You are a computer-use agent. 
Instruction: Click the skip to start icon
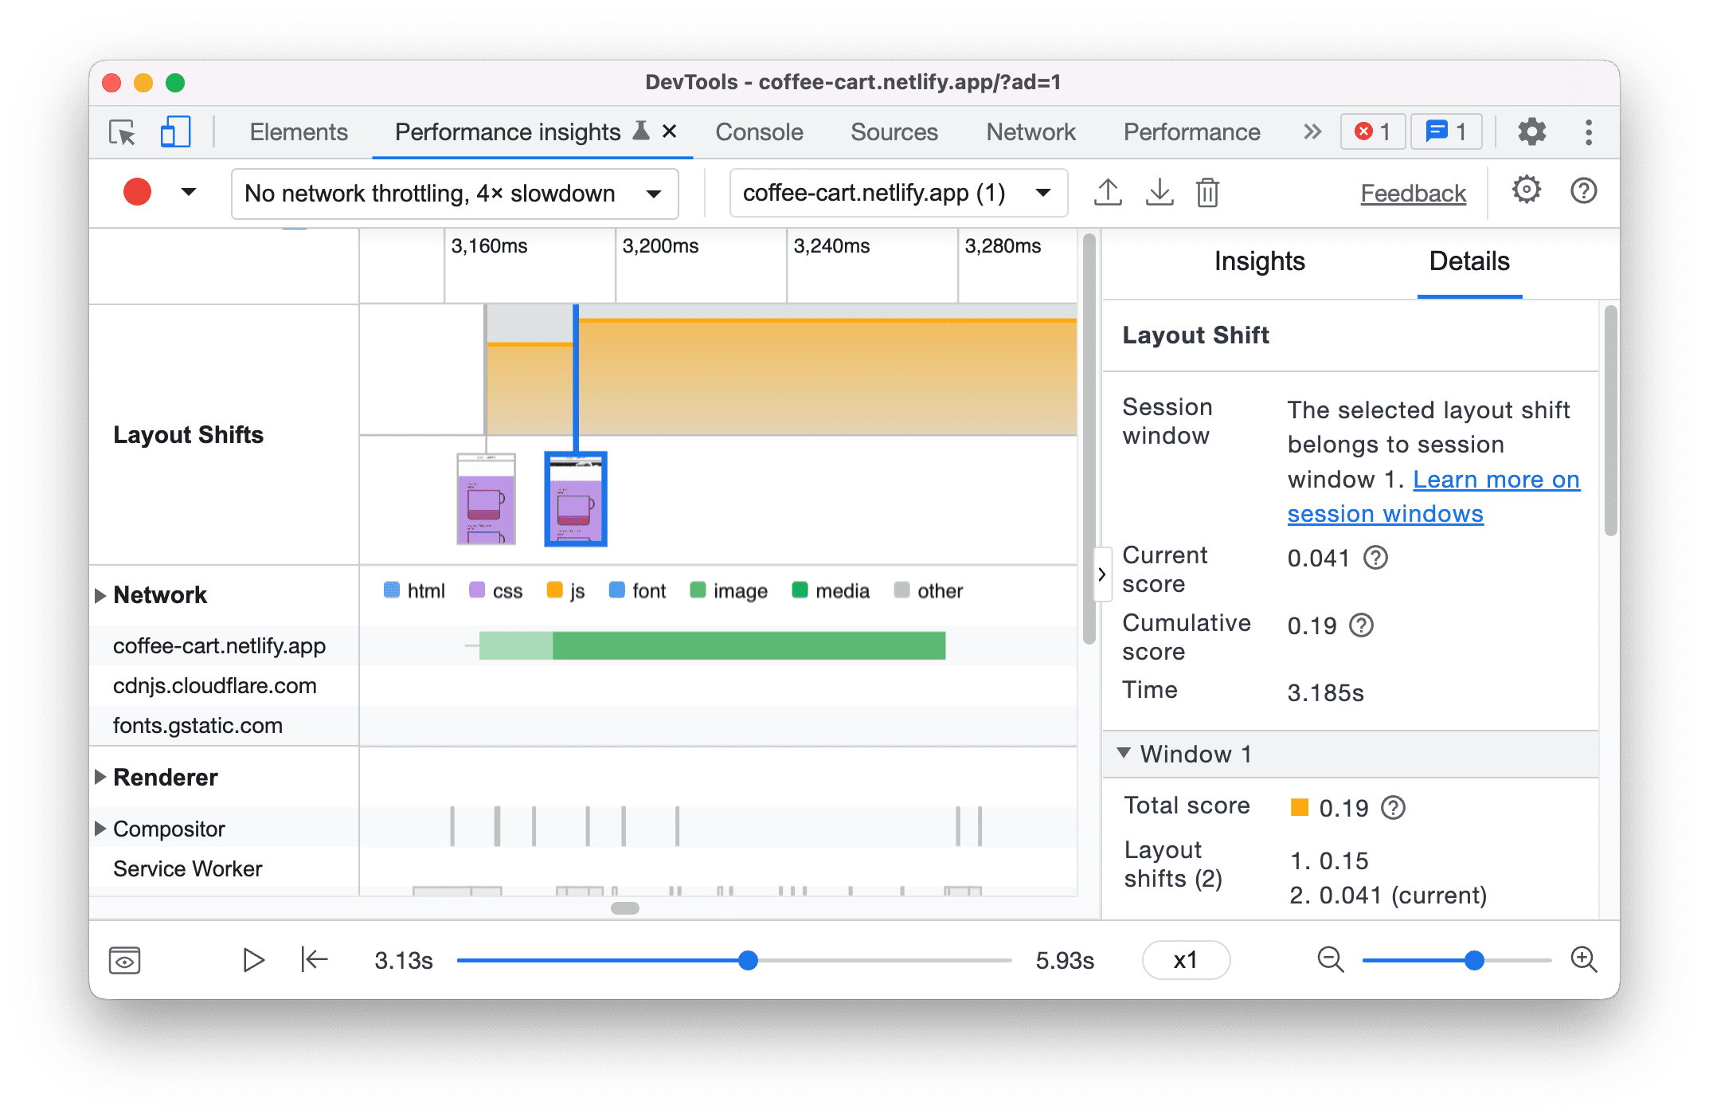(314, 960)
